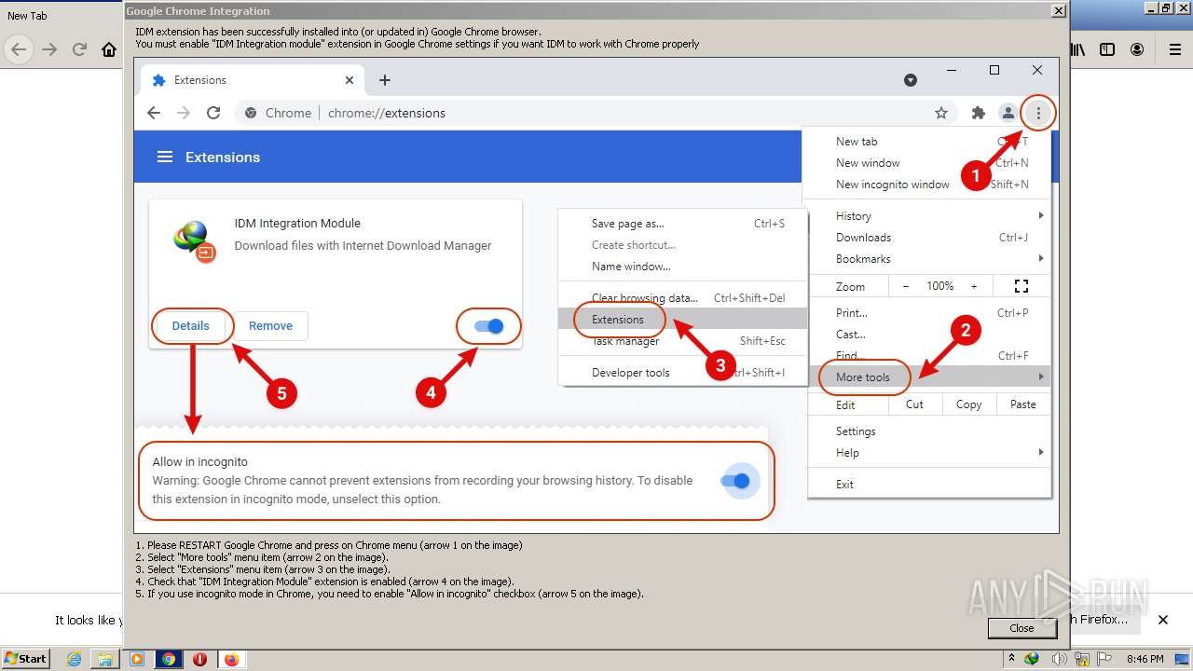Viewport: 1193px width, 671px height.
Task: Open the Firefox hamburger menu
Action: [x=1175, y=49]
